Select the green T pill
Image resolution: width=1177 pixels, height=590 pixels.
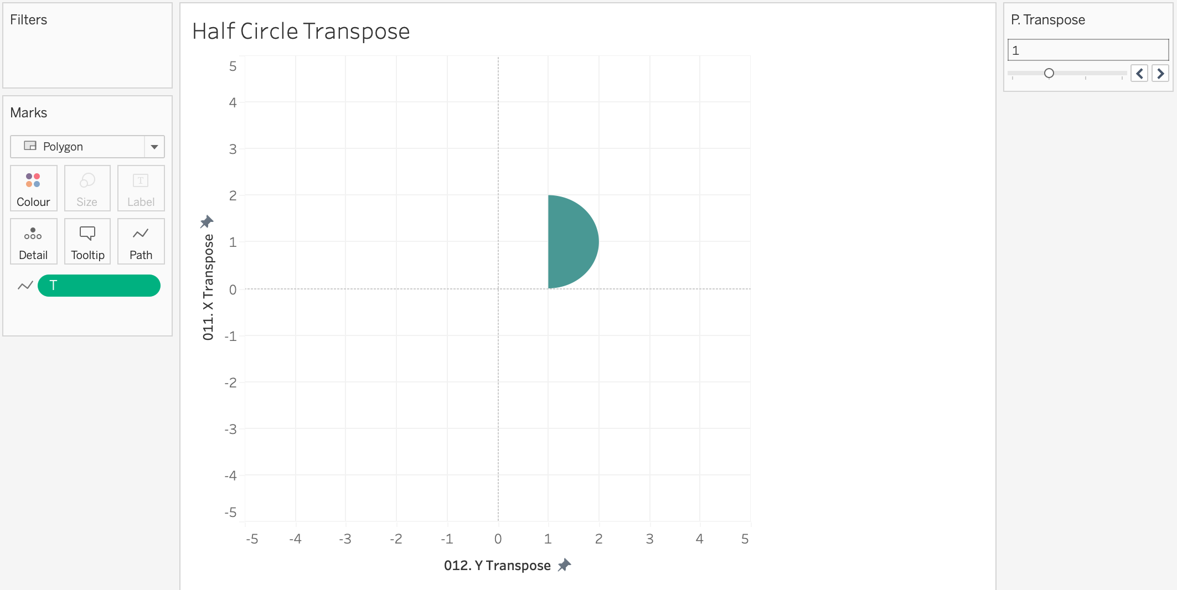99,286
